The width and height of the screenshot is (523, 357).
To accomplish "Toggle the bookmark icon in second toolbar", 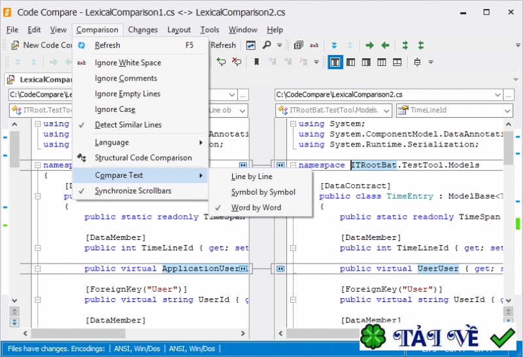I will point(257,62).
